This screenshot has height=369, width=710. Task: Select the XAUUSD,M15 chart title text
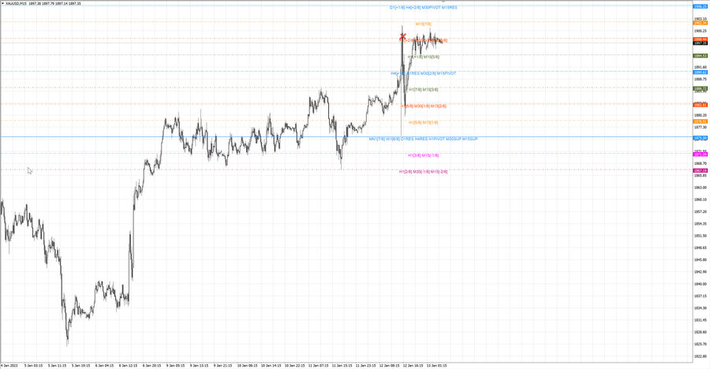(16, 4)
